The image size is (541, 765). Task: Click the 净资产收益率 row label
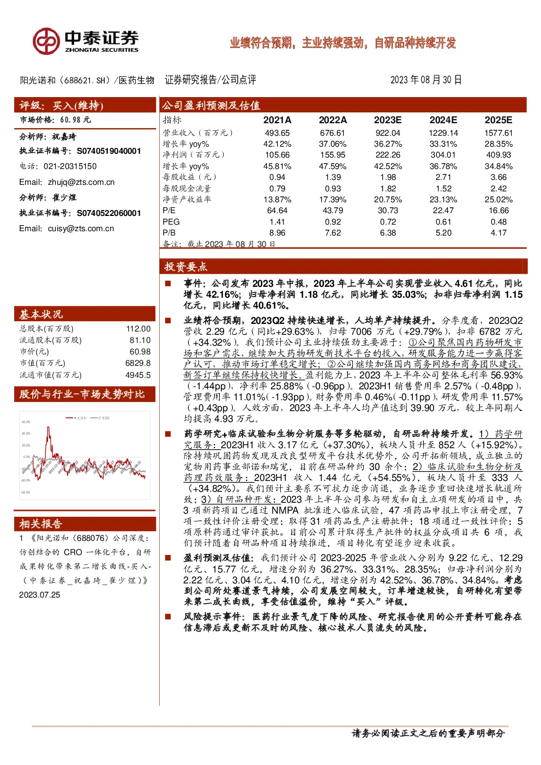point(187,200)
